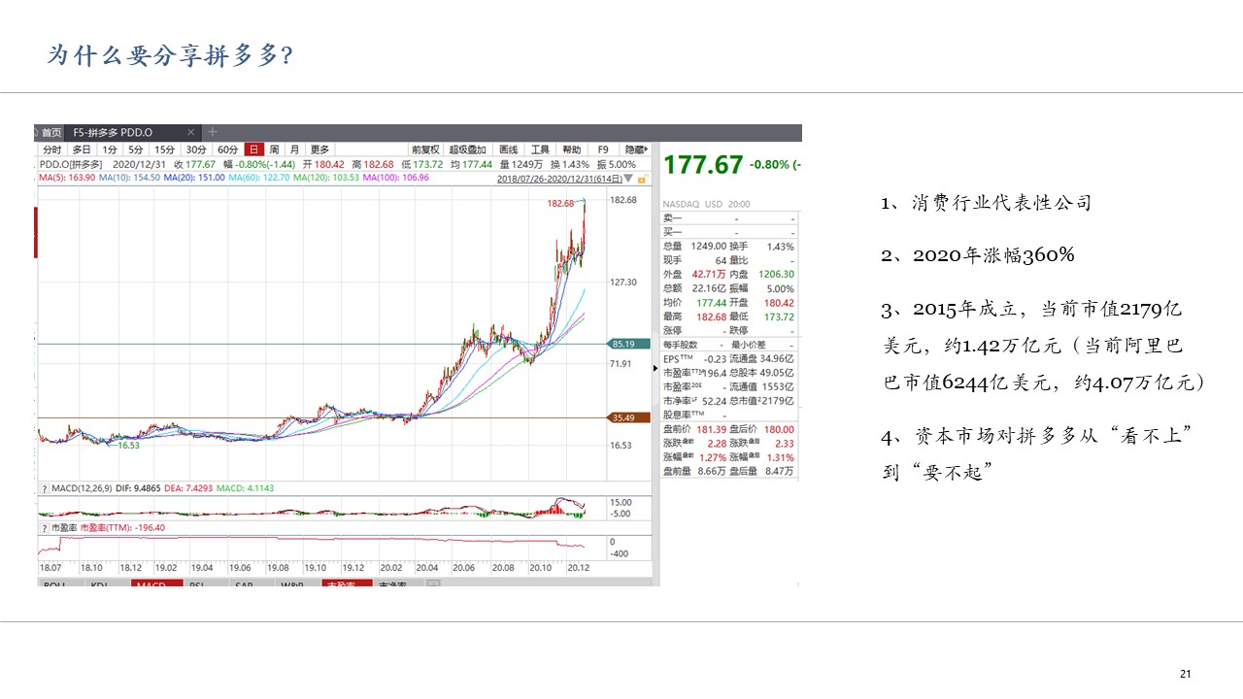This screenshot has width=1243, height=699.
Task: Click the MA(100): 106.96 indicator label
Action: 396,177
